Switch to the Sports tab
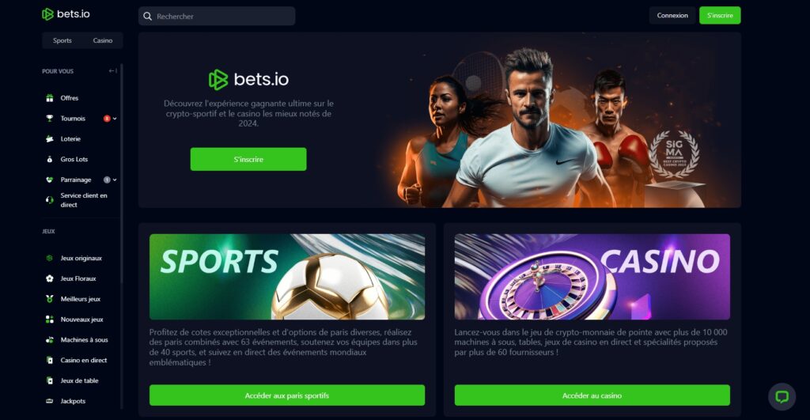Screen dimensions: 810x420 pos(62,40)
